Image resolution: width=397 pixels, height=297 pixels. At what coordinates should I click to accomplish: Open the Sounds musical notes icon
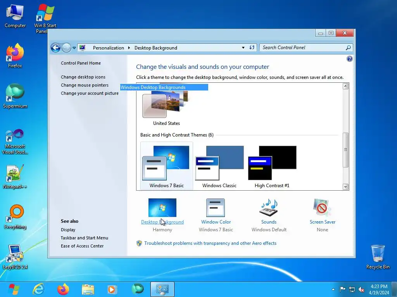coord(269,208)
